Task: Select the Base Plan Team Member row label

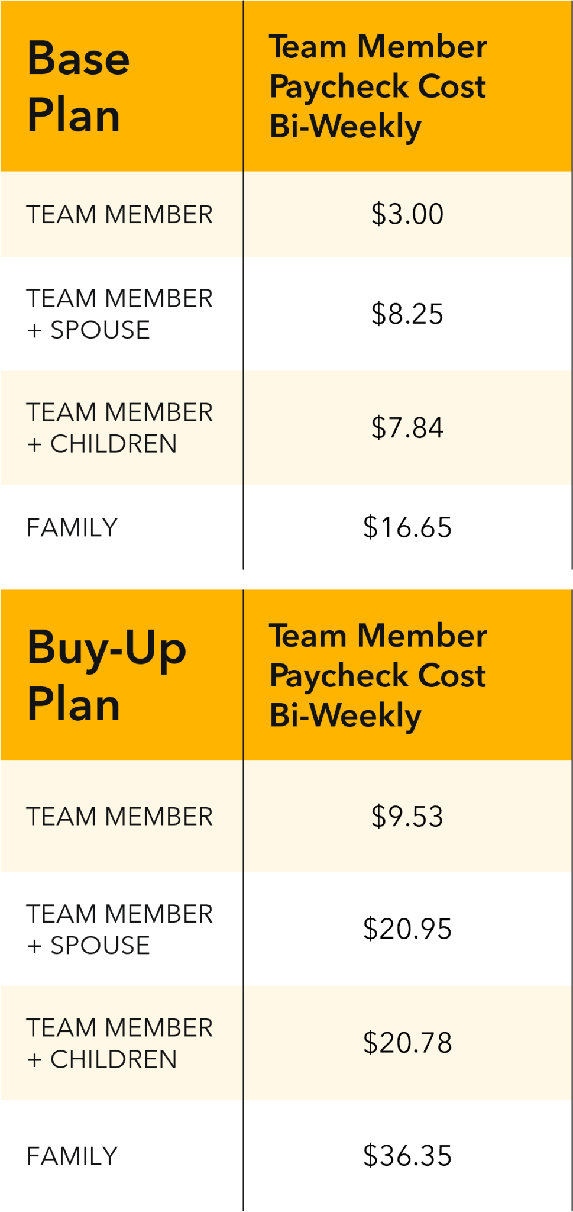Action: [x=119, y=214]
